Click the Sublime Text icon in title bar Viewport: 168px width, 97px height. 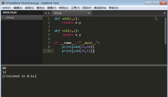(x=3, y=3)
